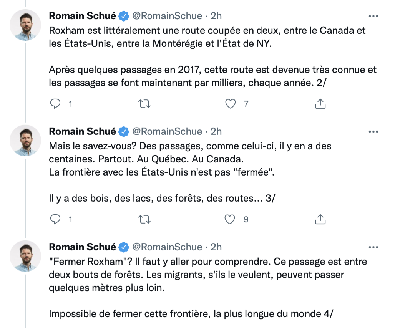Image resolution: width=395 pixels, height=328 pixels.
Task: Click Romain Schué's avatar on third tweet
Action: point(25,256)
